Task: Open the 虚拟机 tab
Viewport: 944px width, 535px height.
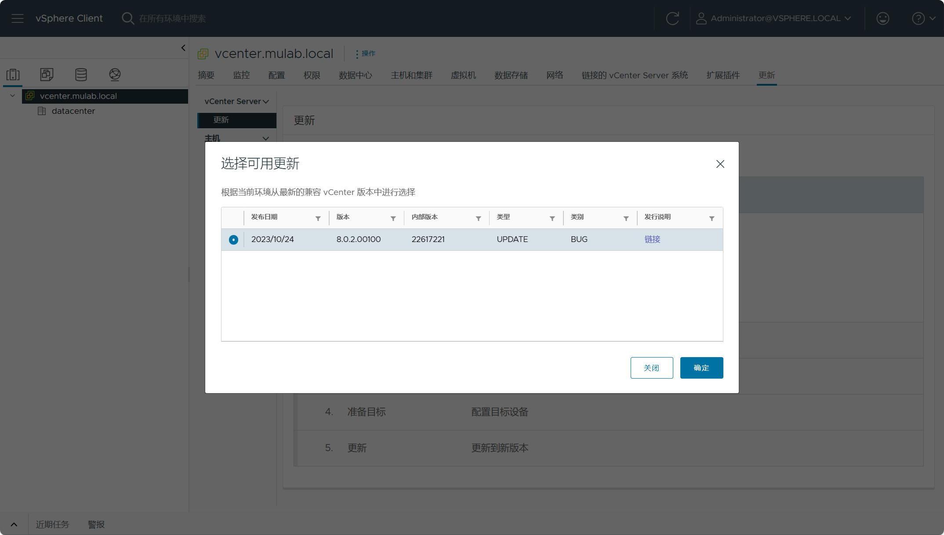Action: (x=463, y=75)
